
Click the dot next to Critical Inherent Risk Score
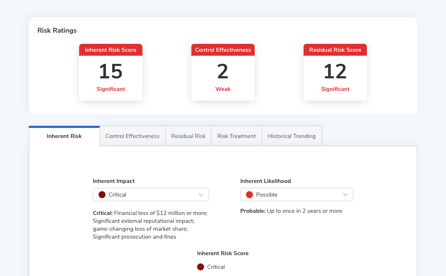point(200,267)
